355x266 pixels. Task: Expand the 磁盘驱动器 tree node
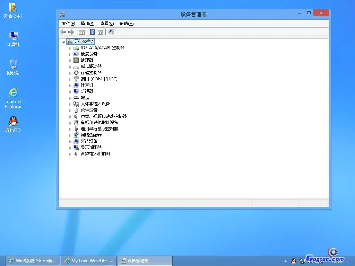[70, 66]
